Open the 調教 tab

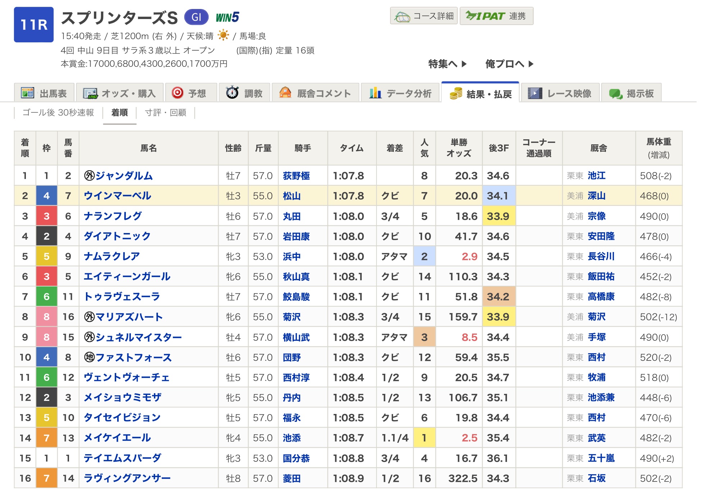coord(245,93)
